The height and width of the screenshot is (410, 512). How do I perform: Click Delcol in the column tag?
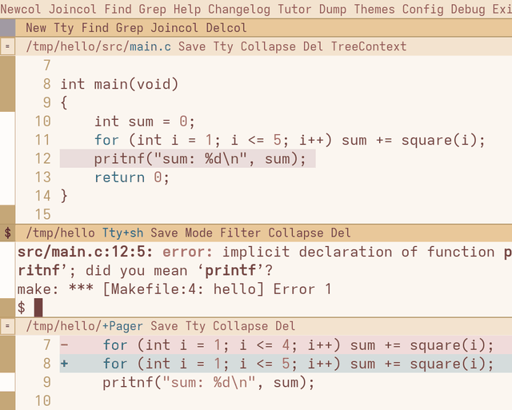coord(226,28)
